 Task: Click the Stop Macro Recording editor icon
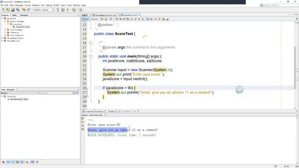click(159, 19)
